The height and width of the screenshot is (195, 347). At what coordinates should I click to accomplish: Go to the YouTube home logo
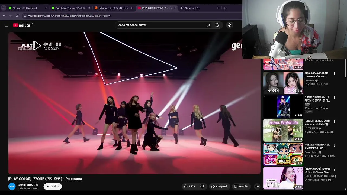[x=21, y=25]
